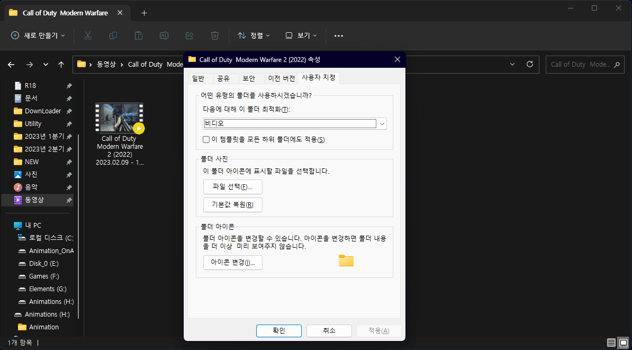Image resolution: width=632 pixels, height=350 pixels.
Task: Open the 2023년 2분기 folder
Action: coord(39,149)
